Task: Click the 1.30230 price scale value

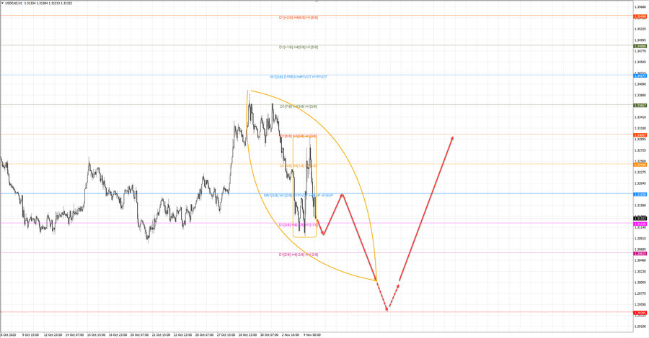Action: 640,271
